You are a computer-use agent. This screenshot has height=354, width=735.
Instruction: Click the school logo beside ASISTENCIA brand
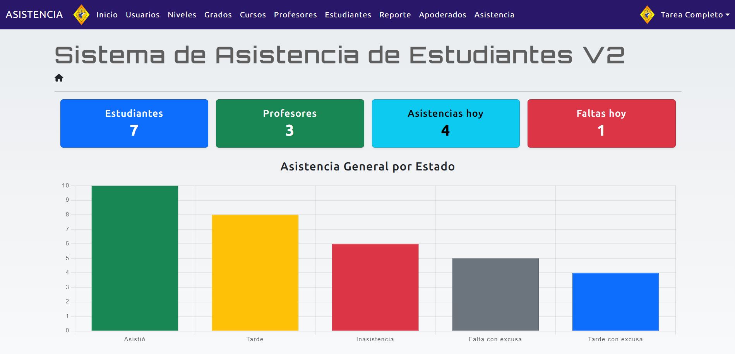pos(81,15)
